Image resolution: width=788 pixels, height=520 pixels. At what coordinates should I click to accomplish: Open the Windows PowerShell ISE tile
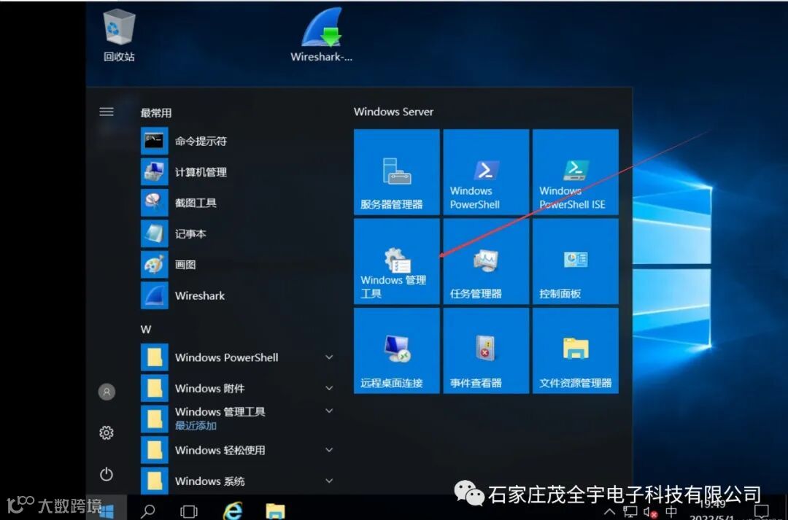(576, 172)
